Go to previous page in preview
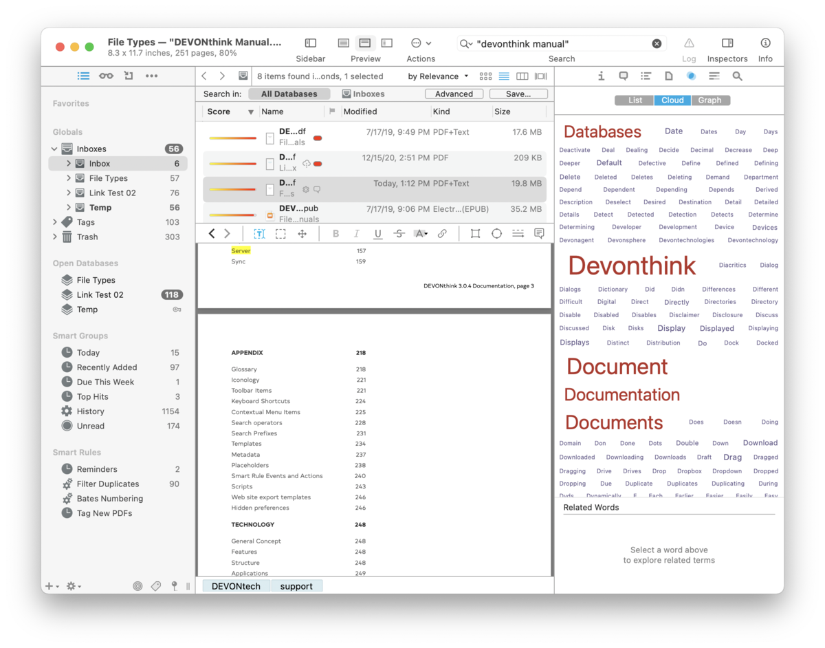The height and width of the screenshot is (648, 825). pos(212,234)
